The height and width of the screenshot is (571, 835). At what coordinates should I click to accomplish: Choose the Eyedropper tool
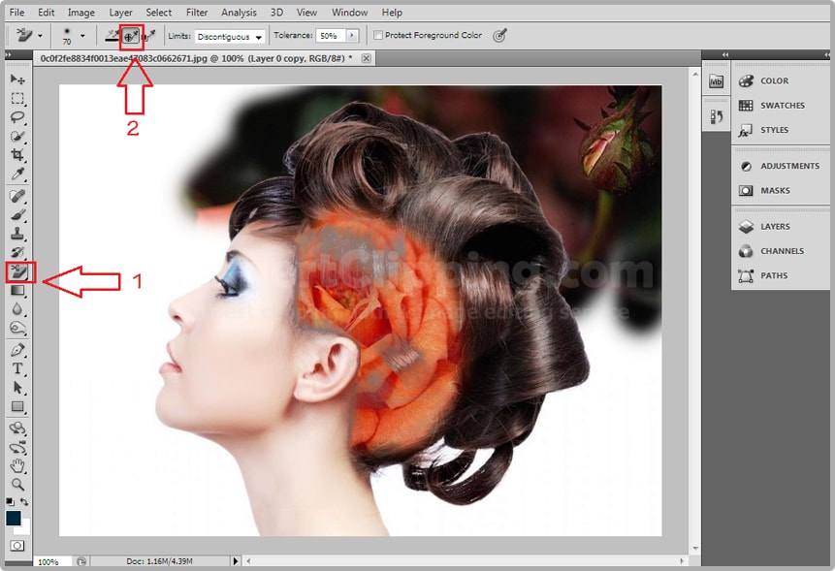click(x=17, y=175)
